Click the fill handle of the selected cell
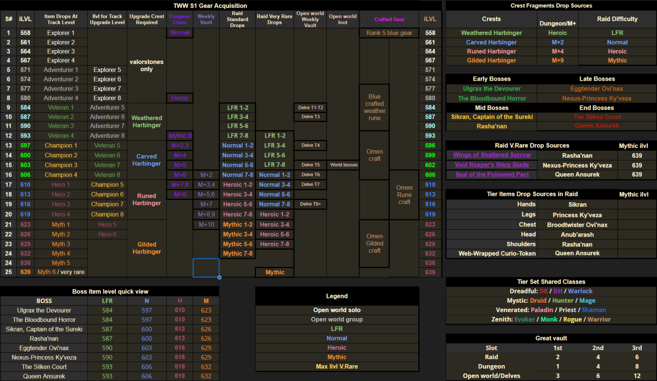The height and width of the screenshot is (381, 657). [219, 278]
